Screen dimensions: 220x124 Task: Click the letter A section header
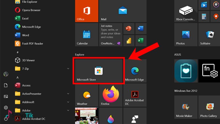tap(18, 77)
